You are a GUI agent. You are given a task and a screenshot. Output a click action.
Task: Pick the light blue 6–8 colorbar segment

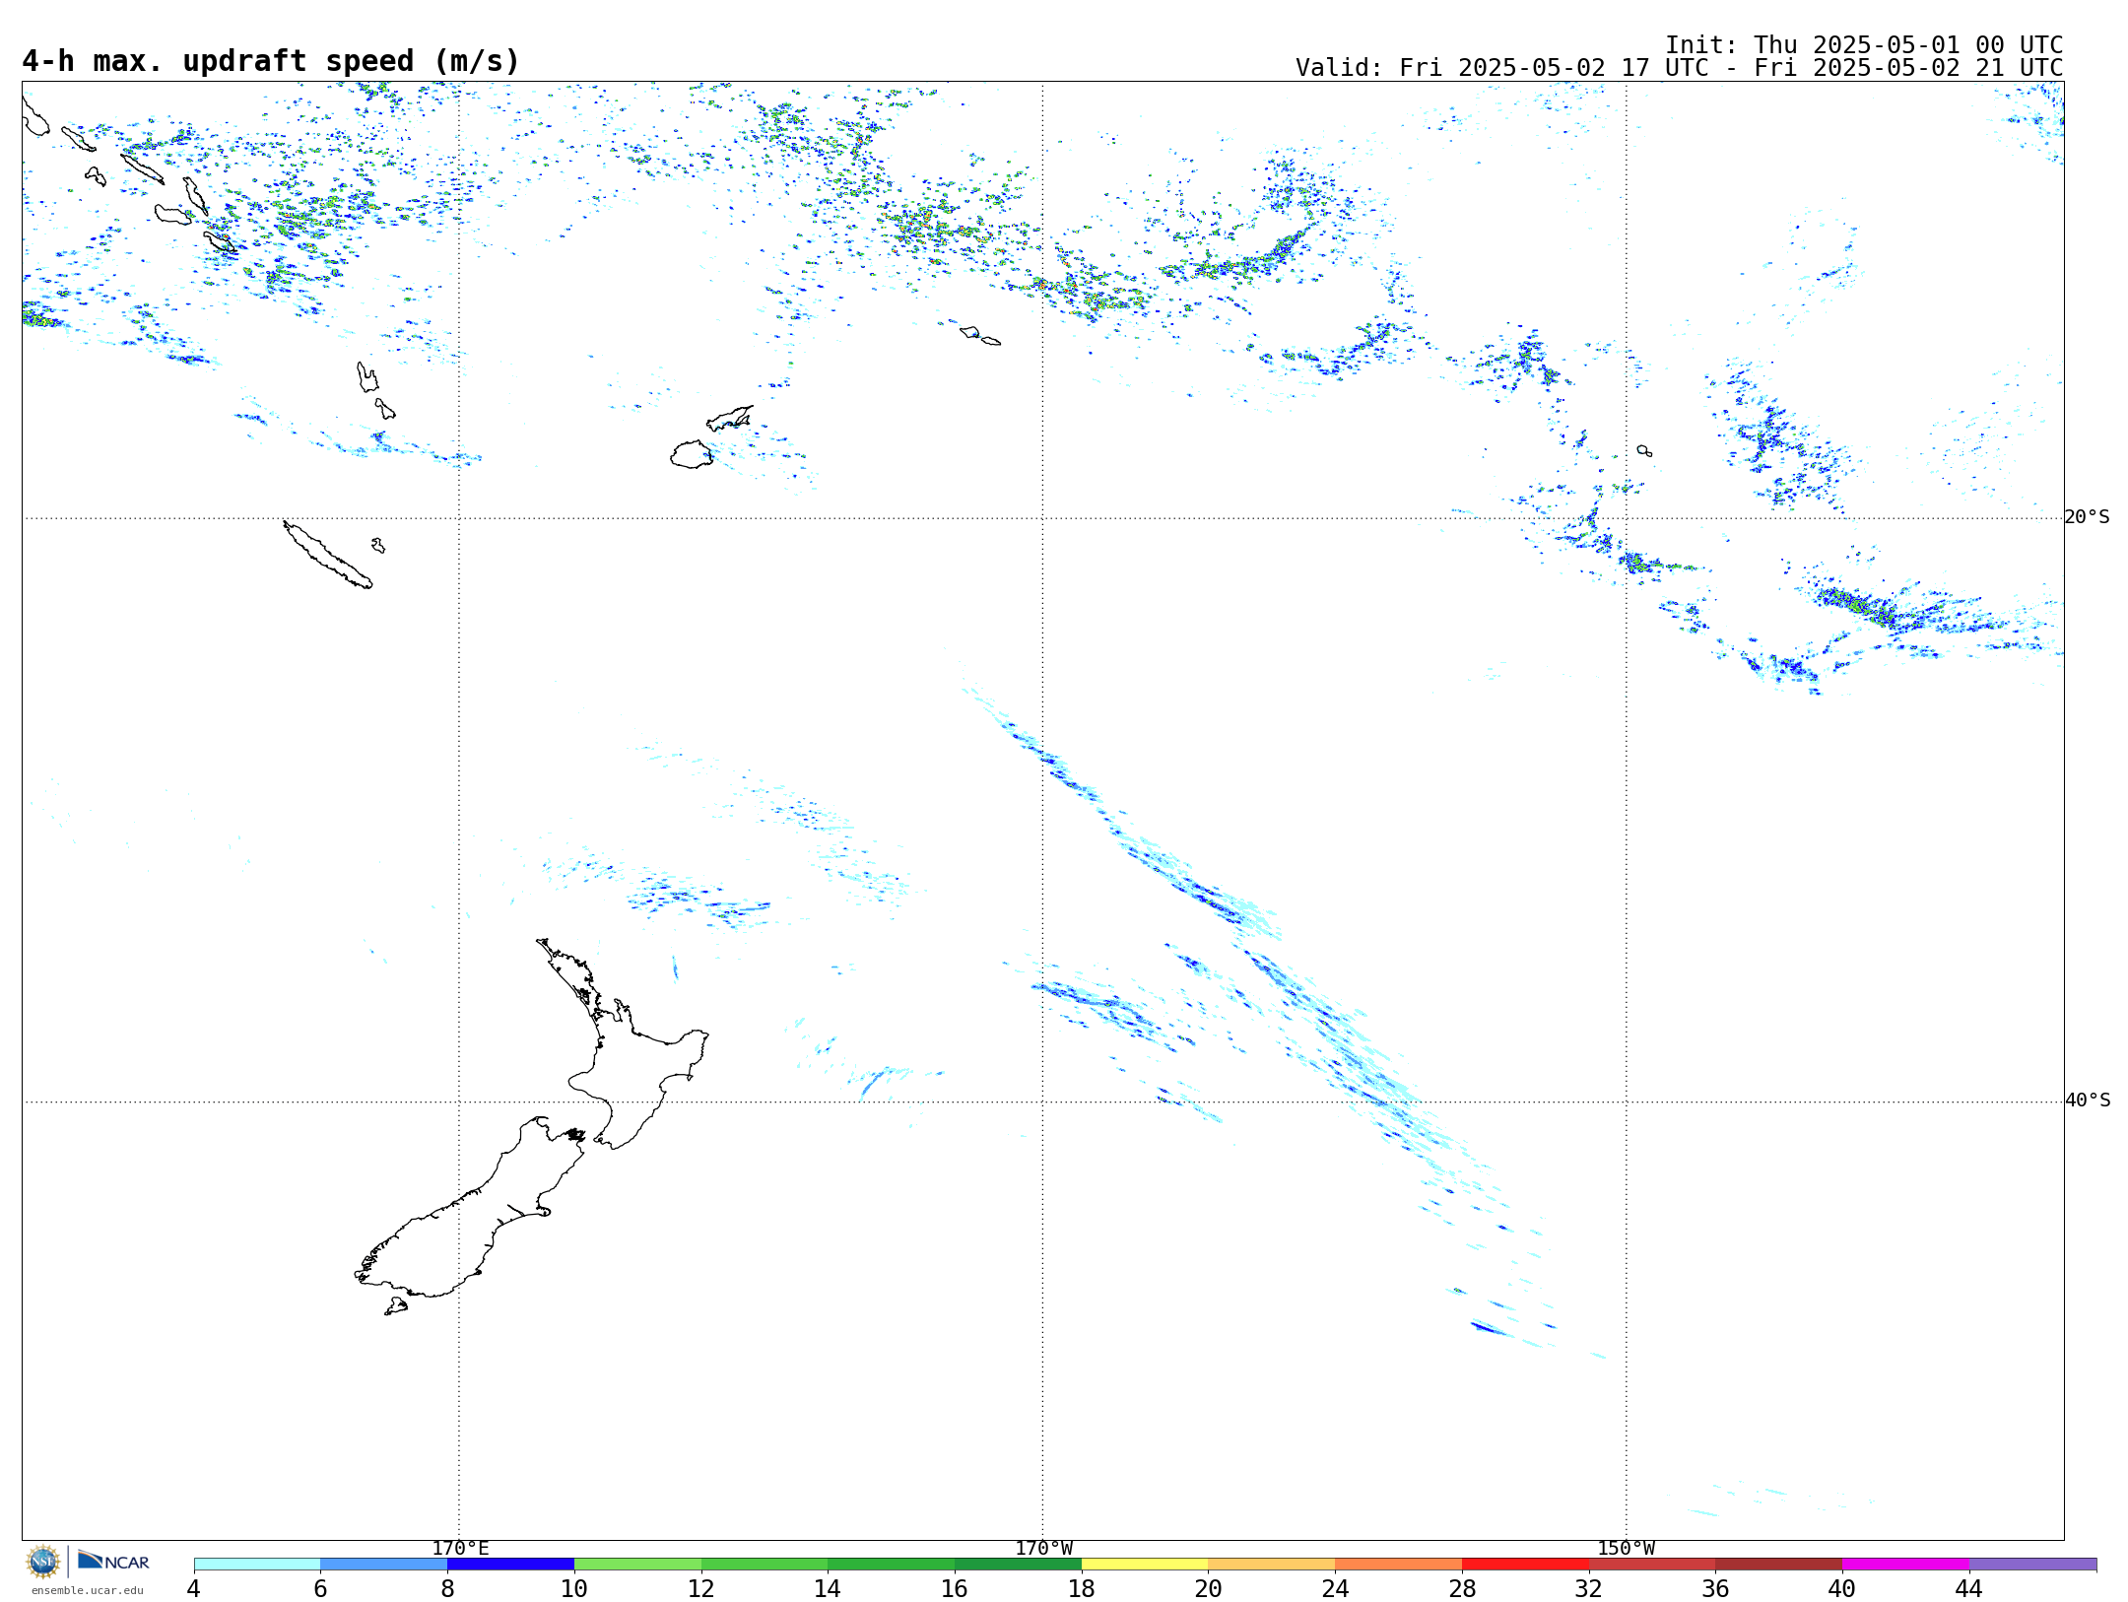tap(384, 1564)
